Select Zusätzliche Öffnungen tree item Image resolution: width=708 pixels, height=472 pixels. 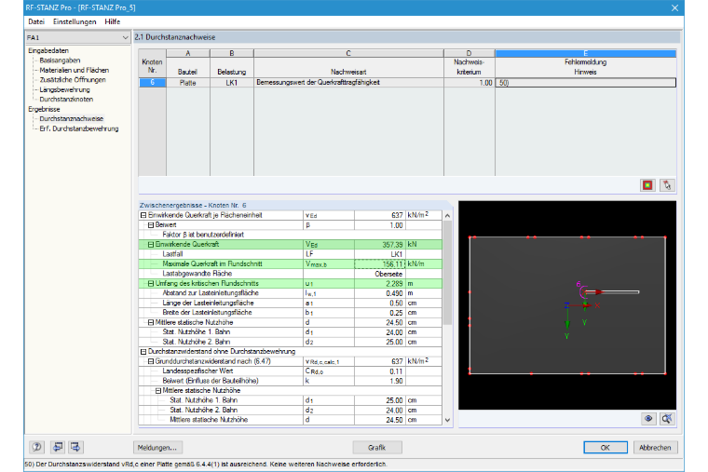click(73, 80)
